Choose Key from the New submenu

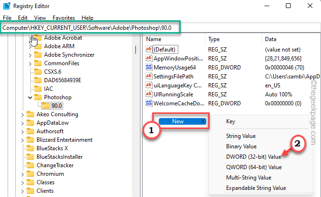pyautogui.click(x=230, y=121)
